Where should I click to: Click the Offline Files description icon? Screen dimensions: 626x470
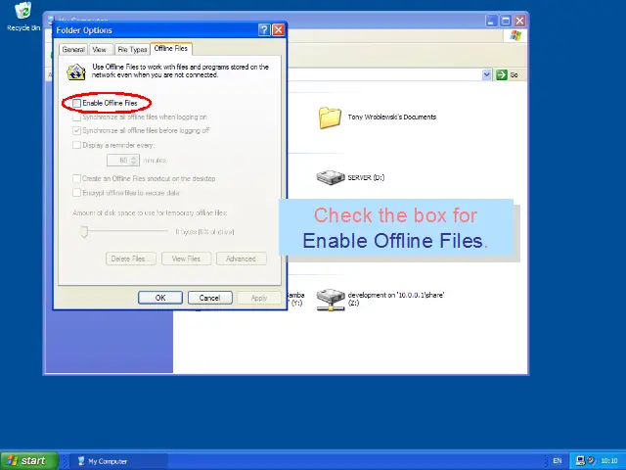(76, 71)
